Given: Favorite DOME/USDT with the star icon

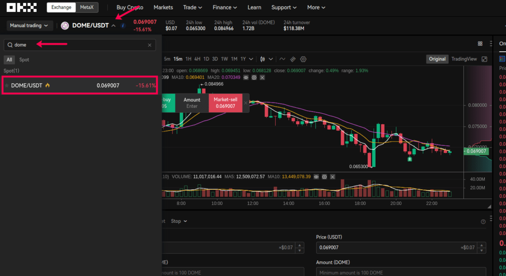Looking at the screenshot, I should coord(6,86).
